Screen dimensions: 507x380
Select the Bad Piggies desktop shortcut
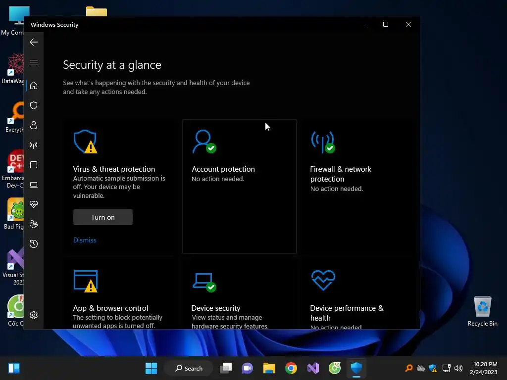[x=14, y=214]
